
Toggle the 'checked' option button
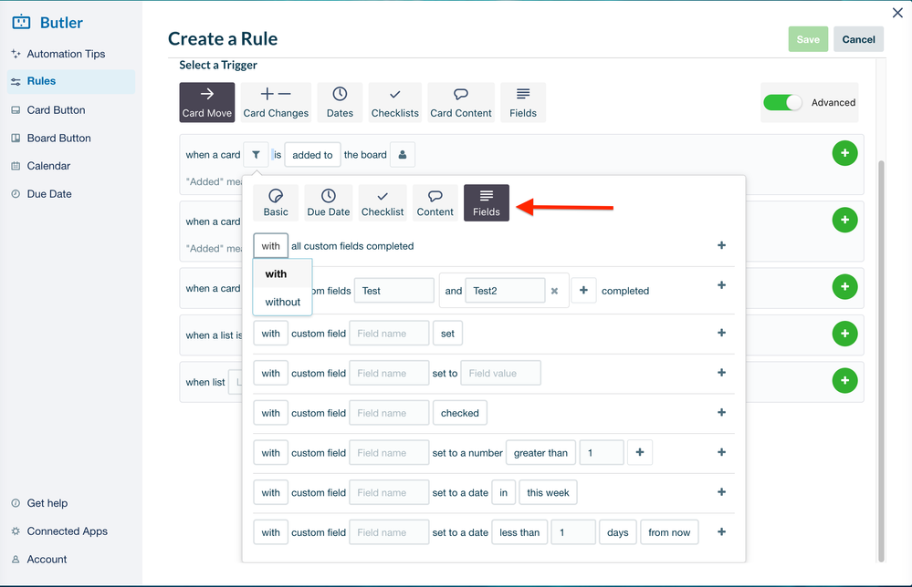pos(460,413)
